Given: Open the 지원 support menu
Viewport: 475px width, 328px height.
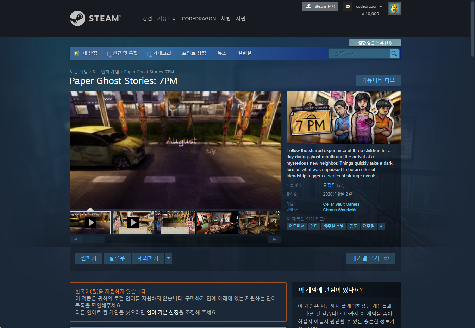Looking at the screenshot, I should (x=240, y=18).
